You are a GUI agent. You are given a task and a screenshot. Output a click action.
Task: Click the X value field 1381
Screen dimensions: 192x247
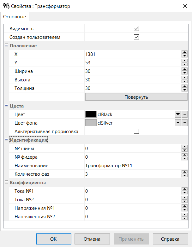(133, 54)
